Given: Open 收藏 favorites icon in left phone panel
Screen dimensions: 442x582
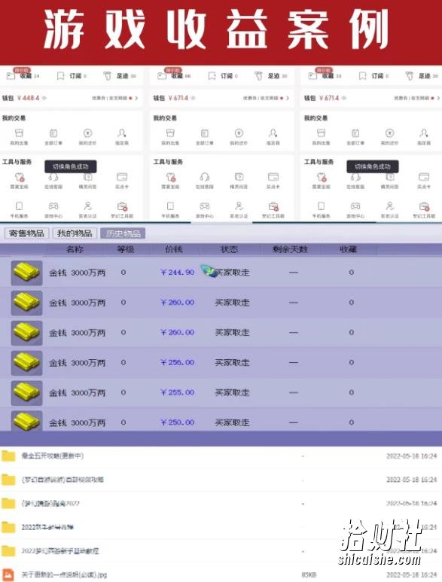Looking at the screenshot, I should click(11, 76).
